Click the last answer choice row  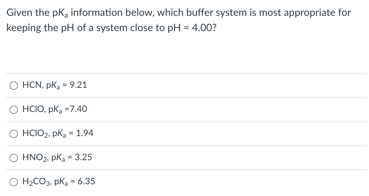point(127,181)
